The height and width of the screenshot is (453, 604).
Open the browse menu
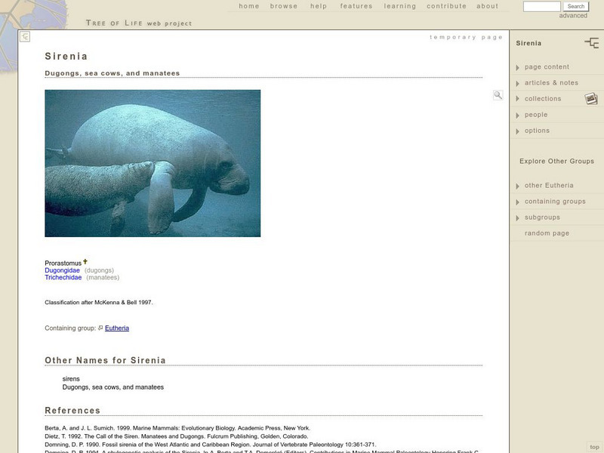point(284,6)
